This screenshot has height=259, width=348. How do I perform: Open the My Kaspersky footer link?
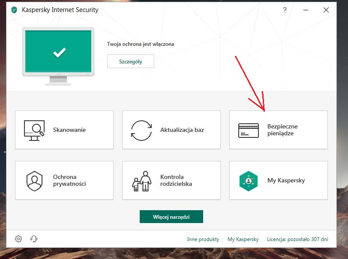243,239
